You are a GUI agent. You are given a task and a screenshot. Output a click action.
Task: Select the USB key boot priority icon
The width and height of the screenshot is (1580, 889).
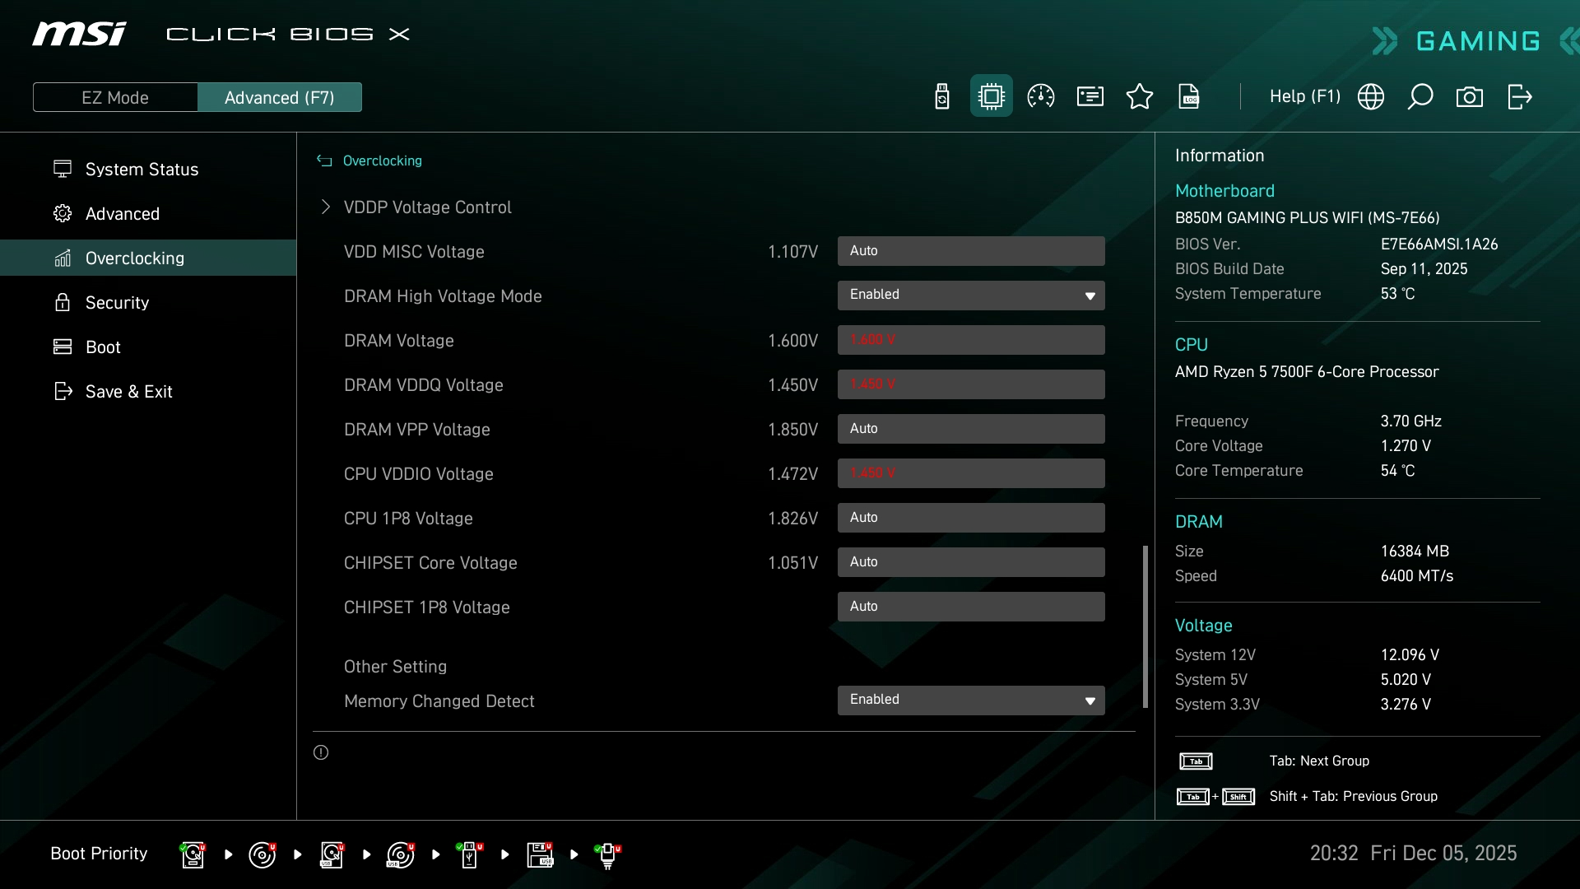(470, 854)
